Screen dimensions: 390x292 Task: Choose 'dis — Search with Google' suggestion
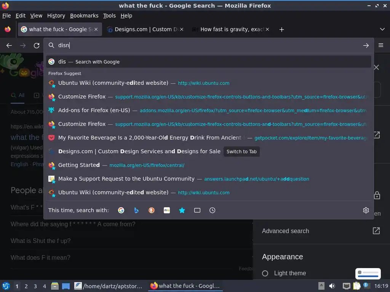[x=209, y=62]
